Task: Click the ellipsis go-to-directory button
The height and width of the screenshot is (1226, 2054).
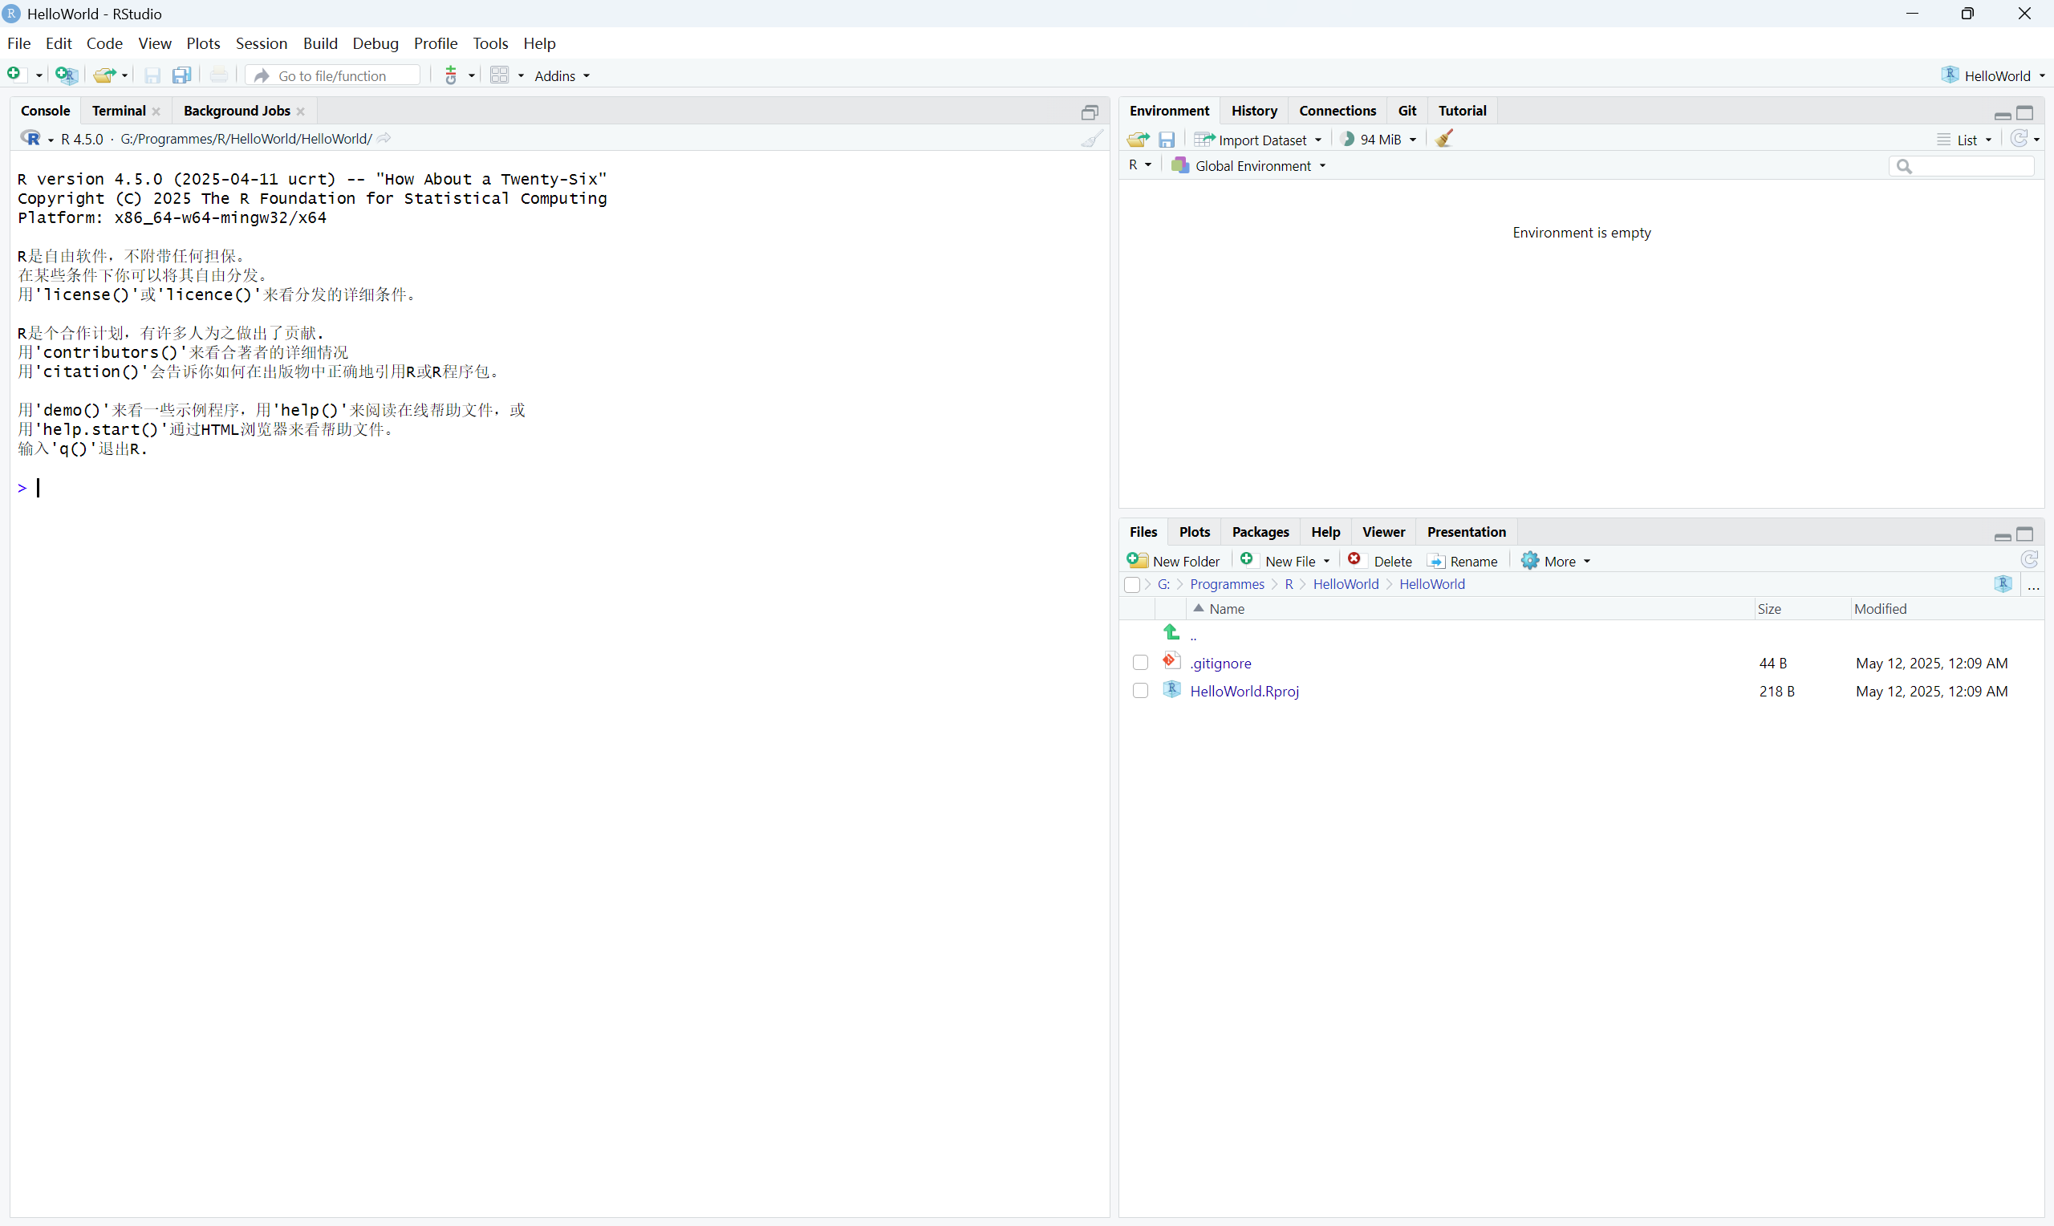Action: coord(2034,585)
